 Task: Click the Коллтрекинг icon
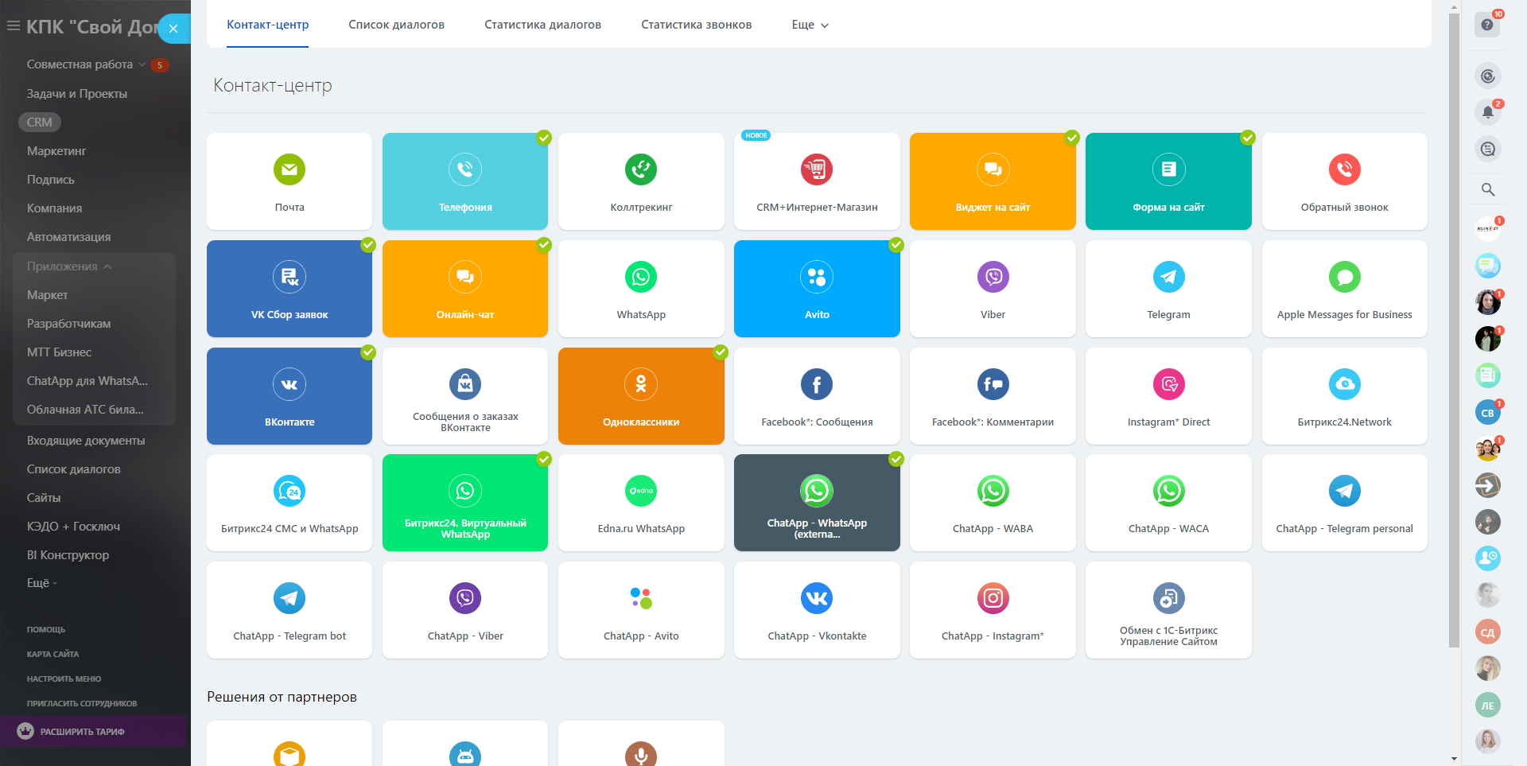coord(640,170)
